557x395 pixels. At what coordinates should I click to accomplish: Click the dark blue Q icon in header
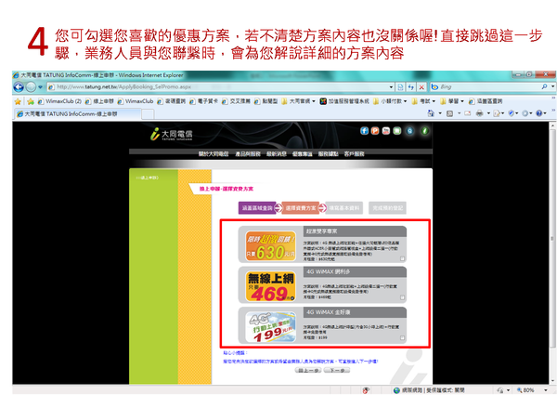pos(410,131)
